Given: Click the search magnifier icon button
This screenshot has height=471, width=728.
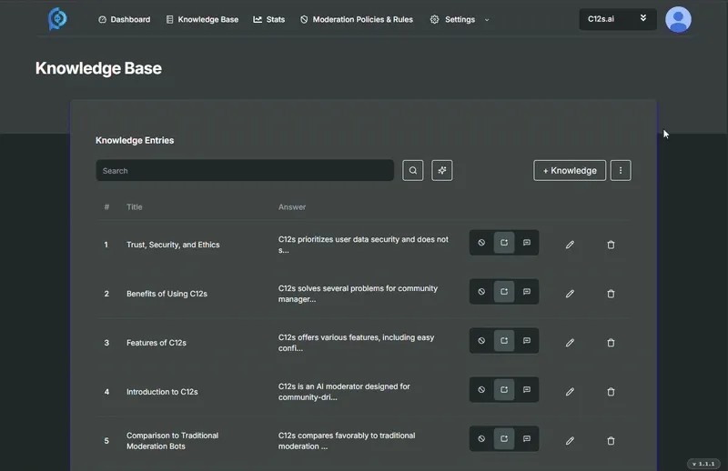Looking at the screenshot, I should [x=412, y=170].
